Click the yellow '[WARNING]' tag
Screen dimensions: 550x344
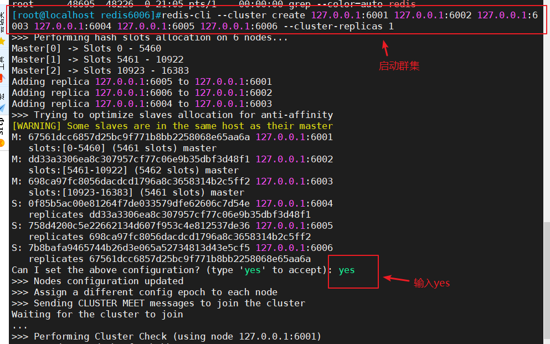(x=37, y=126)
